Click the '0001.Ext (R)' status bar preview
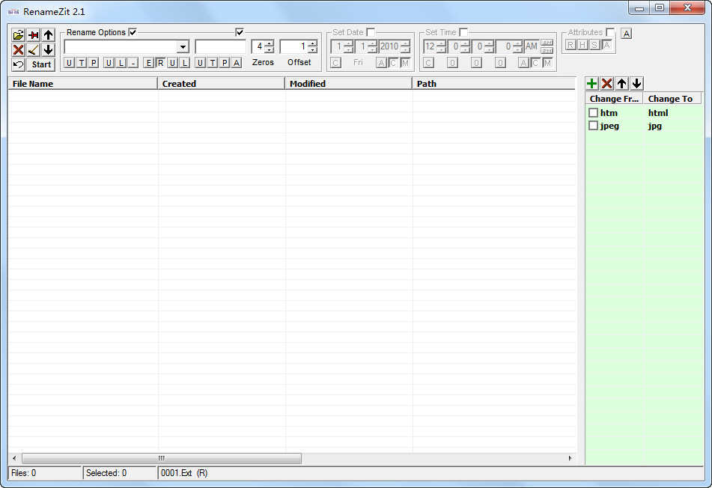This screenshot has width=712, height=488. click(184, 473)
